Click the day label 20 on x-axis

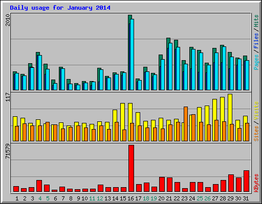161,198
